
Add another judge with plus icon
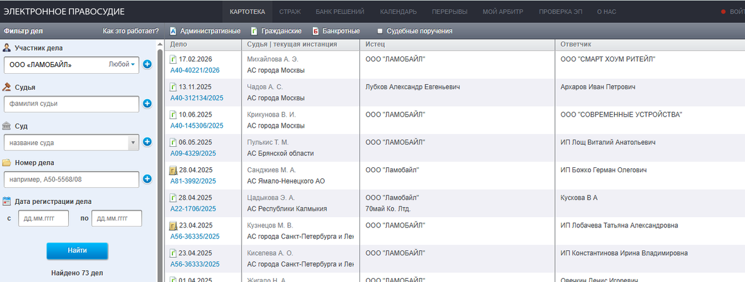pyautogui.click(x=147, y=104)
